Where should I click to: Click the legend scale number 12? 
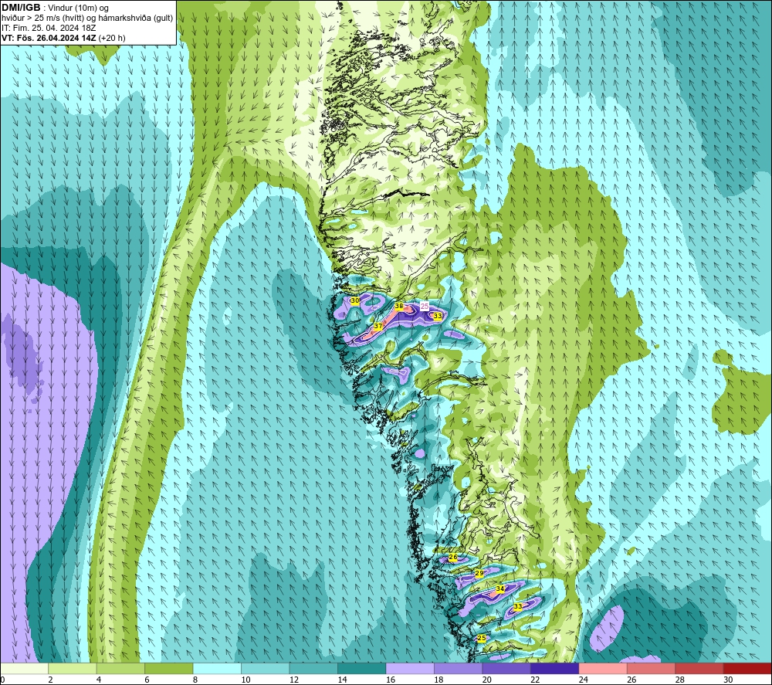point(294,680)
